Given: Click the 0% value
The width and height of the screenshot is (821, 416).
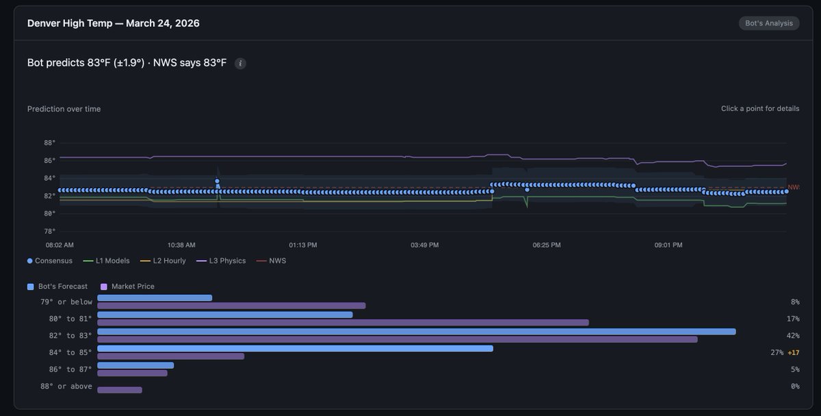Looking at the screenshot, I should (x=795, y=387).
